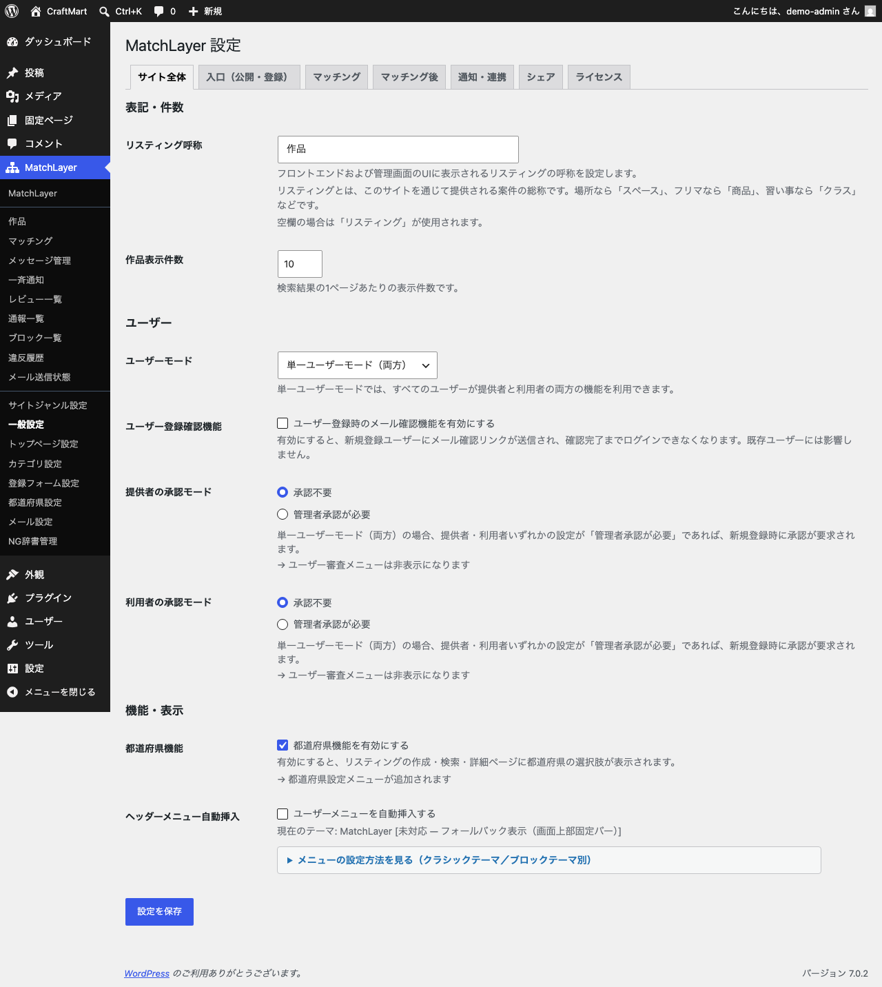882x987 pixels.
Task: Open 登録フォーム設定 submenu item
Action: coord(55,483)
